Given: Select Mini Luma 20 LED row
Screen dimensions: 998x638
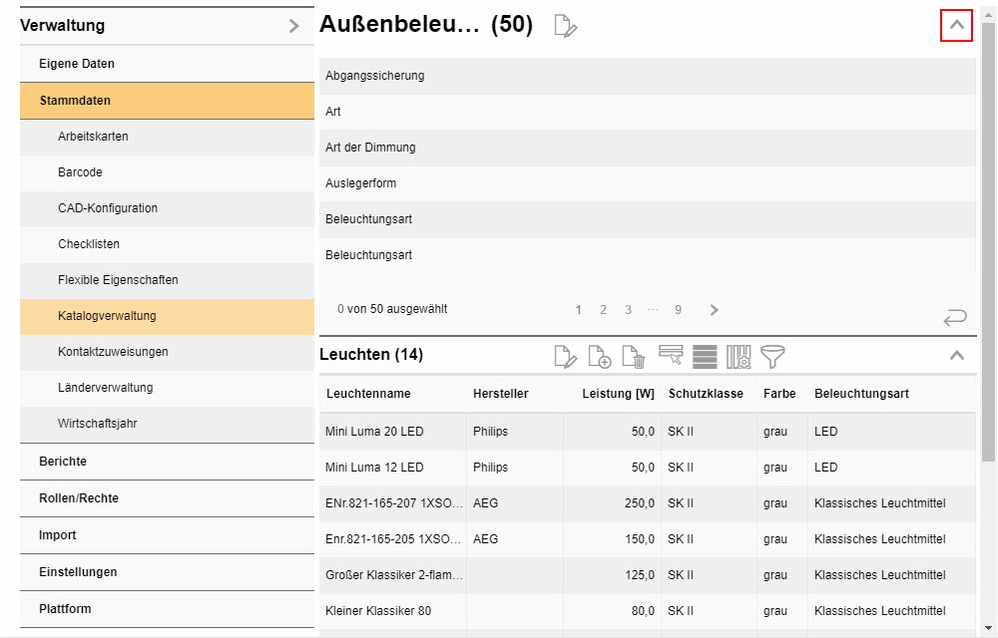Looking at the screenshot, I should [392, 431].
